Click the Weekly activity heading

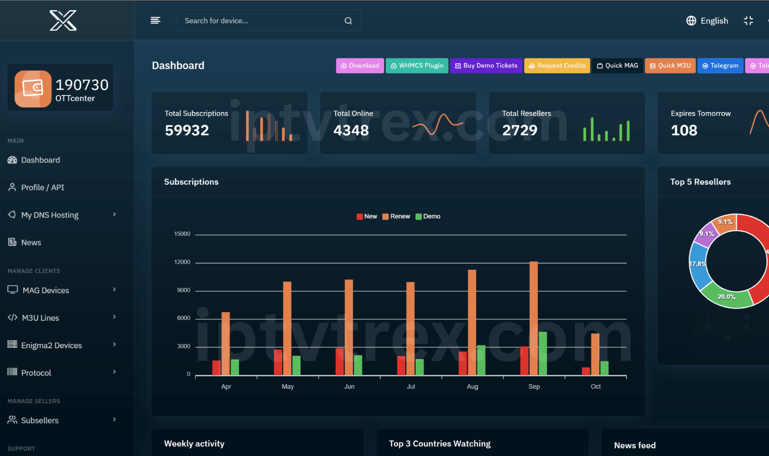coord(194,444)
